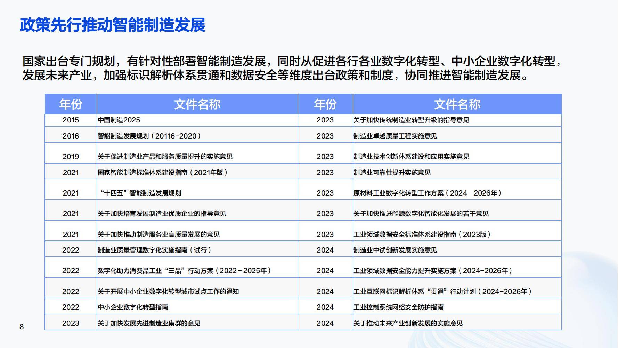
Task: Click 智能制造发展规划（20116-2020）cell
Action: click(x=197, y=135)
